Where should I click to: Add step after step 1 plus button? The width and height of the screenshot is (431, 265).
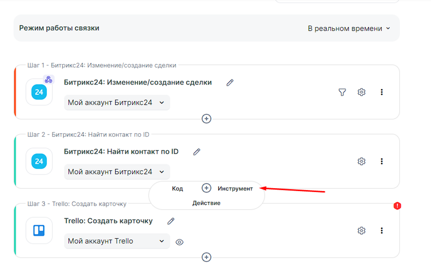206,119
